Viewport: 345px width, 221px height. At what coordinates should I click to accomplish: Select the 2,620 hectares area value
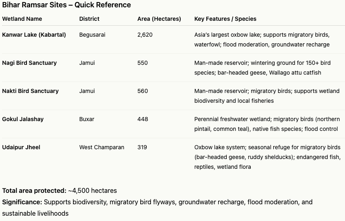[145, 35]
